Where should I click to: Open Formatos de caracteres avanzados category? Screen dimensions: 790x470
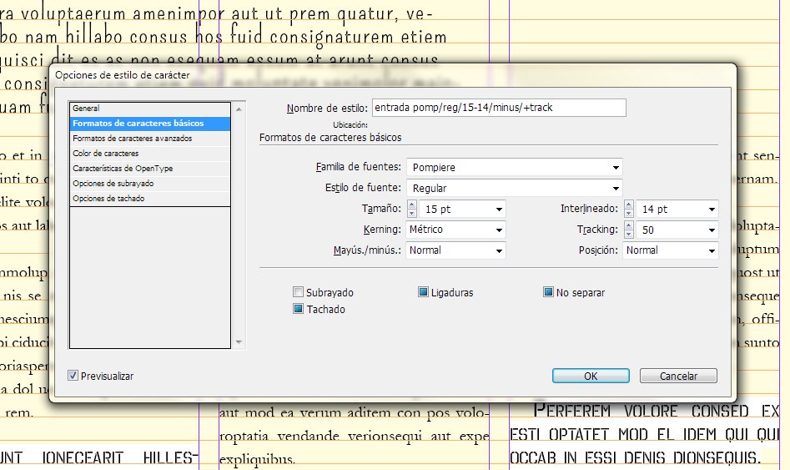coord(149,139)
